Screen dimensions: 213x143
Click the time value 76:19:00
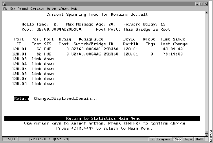(x=173, y=54)
